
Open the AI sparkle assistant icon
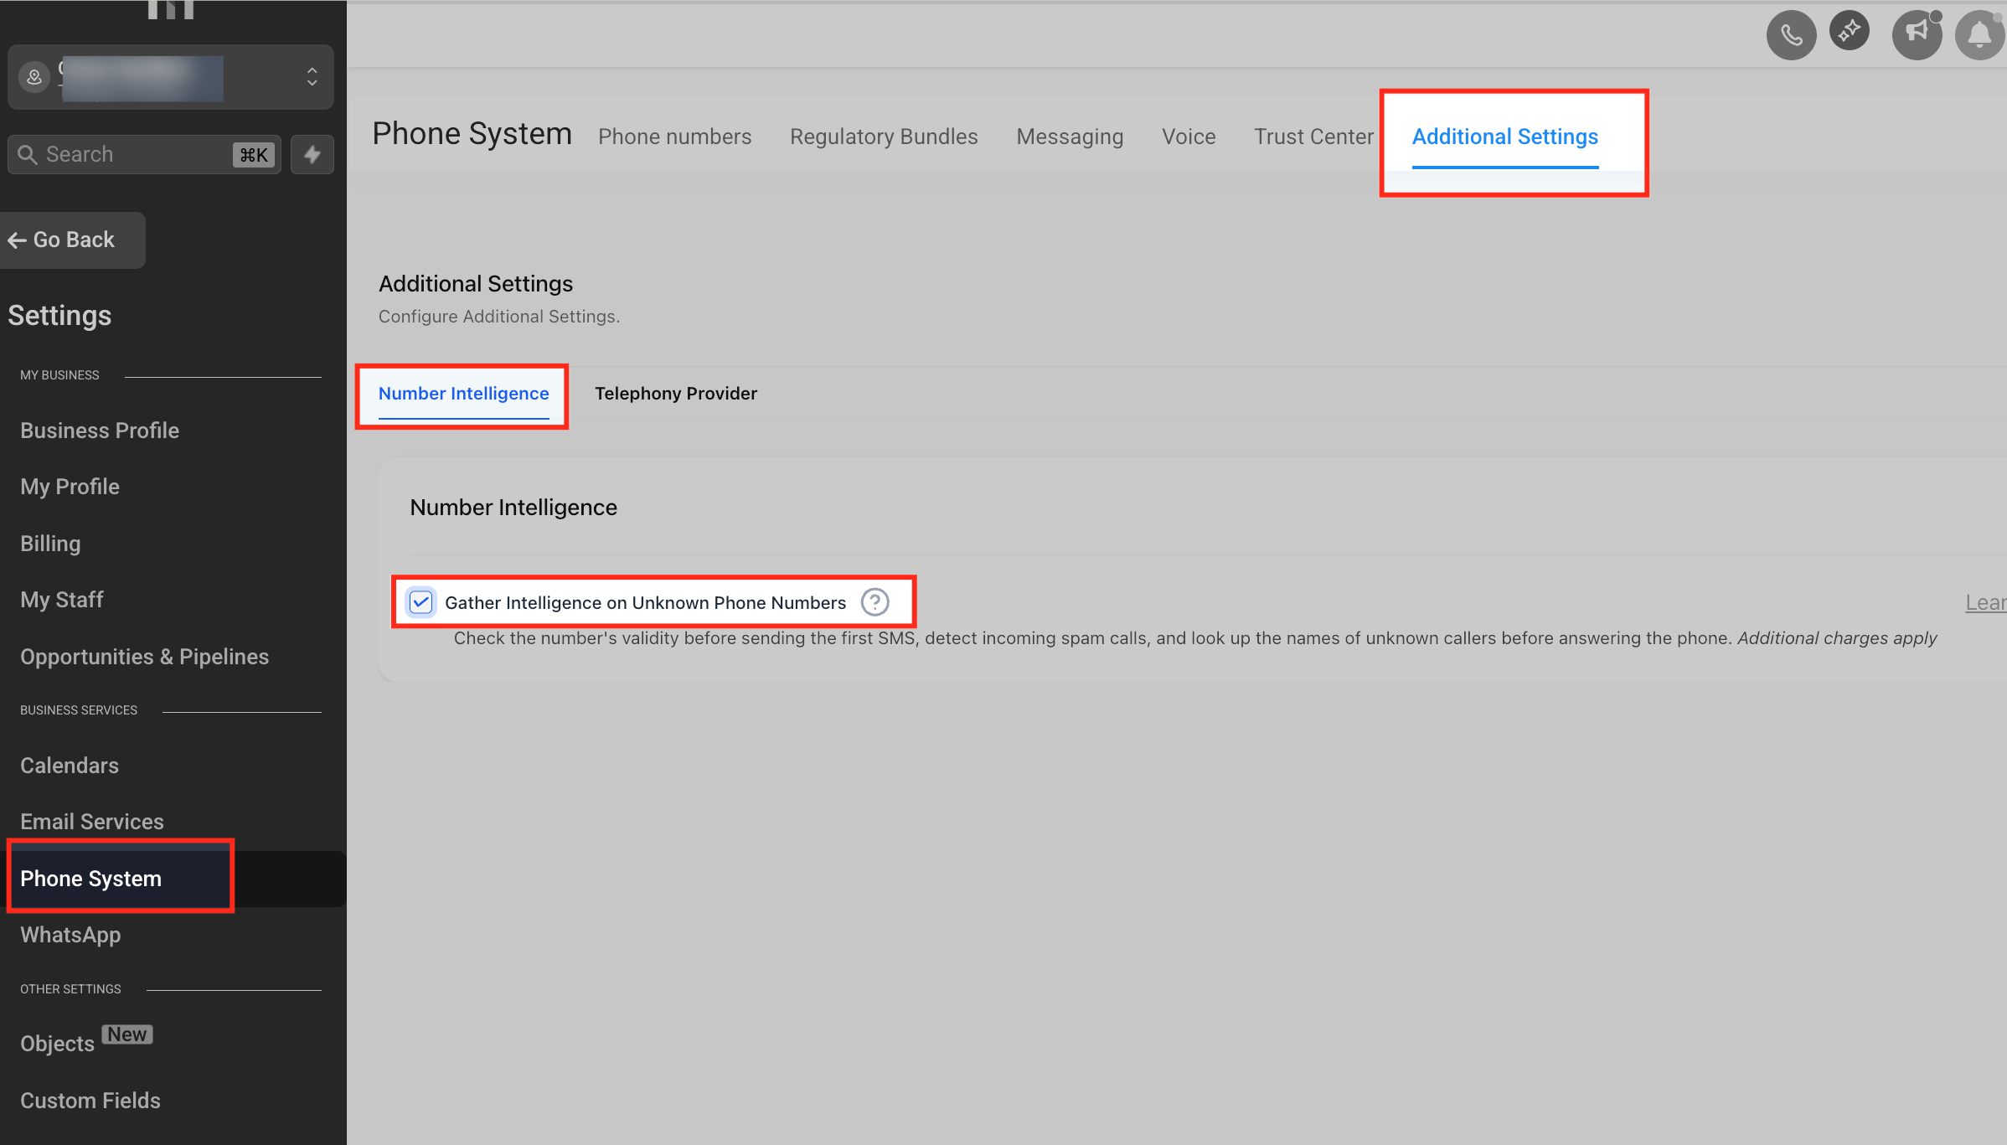[1850, 32]
